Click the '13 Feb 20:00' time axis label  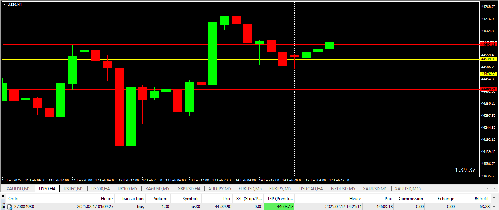pyautogui.click(x=222, y=180)
